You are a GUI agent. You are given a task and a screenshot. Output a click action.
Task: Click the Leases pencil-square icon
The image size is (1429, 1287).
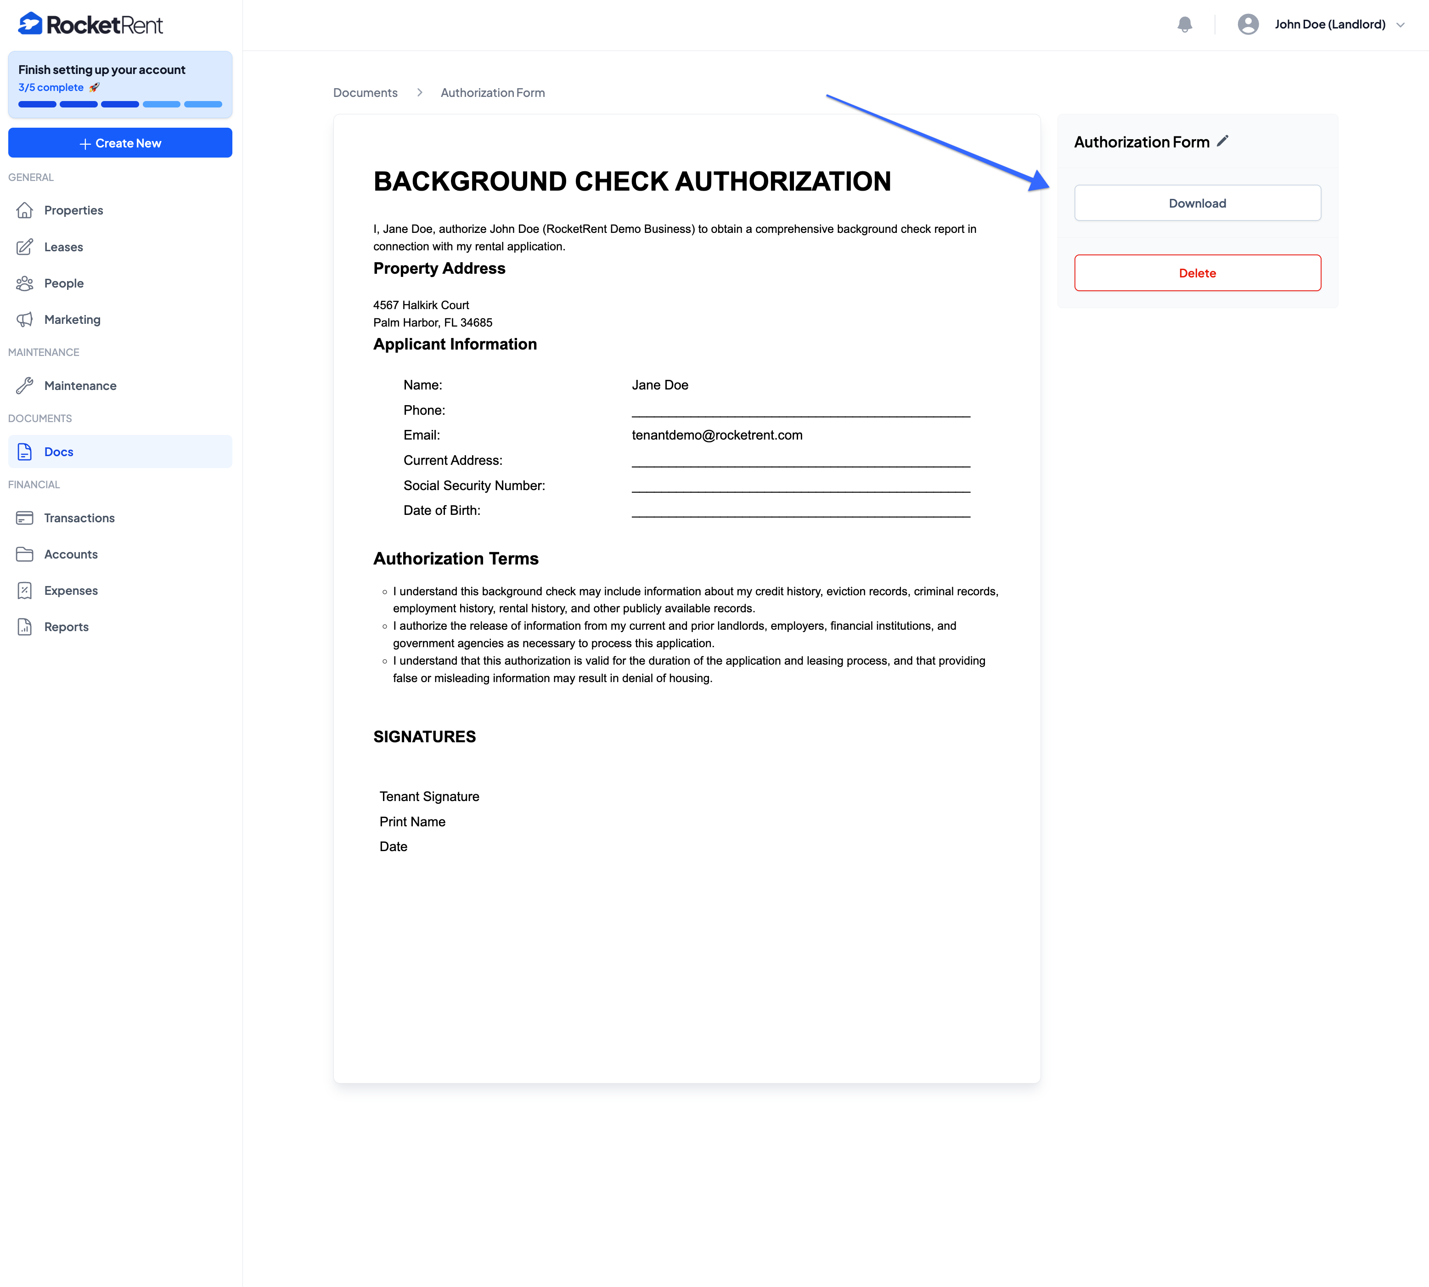[25, 247]
